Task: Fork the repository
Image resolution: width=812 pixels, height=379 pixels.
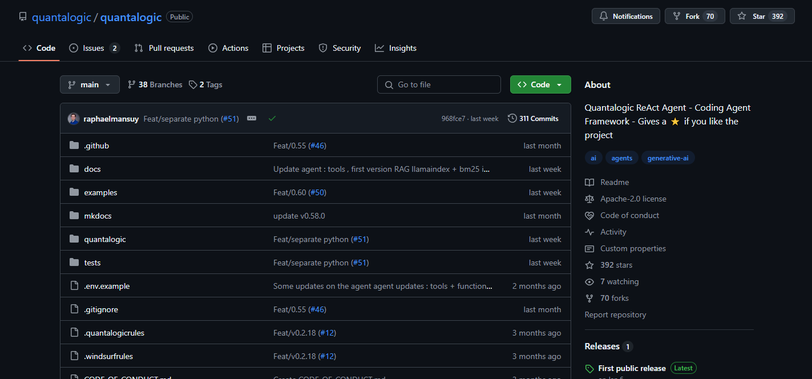Action: (695, 16)
